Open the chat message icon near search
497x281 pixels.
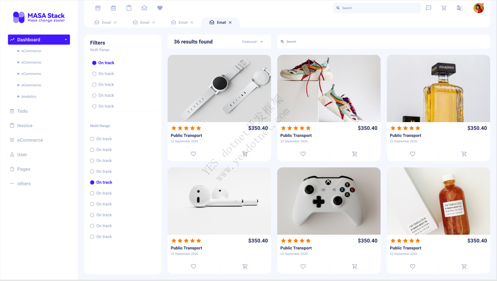click(x=428, y=8)
